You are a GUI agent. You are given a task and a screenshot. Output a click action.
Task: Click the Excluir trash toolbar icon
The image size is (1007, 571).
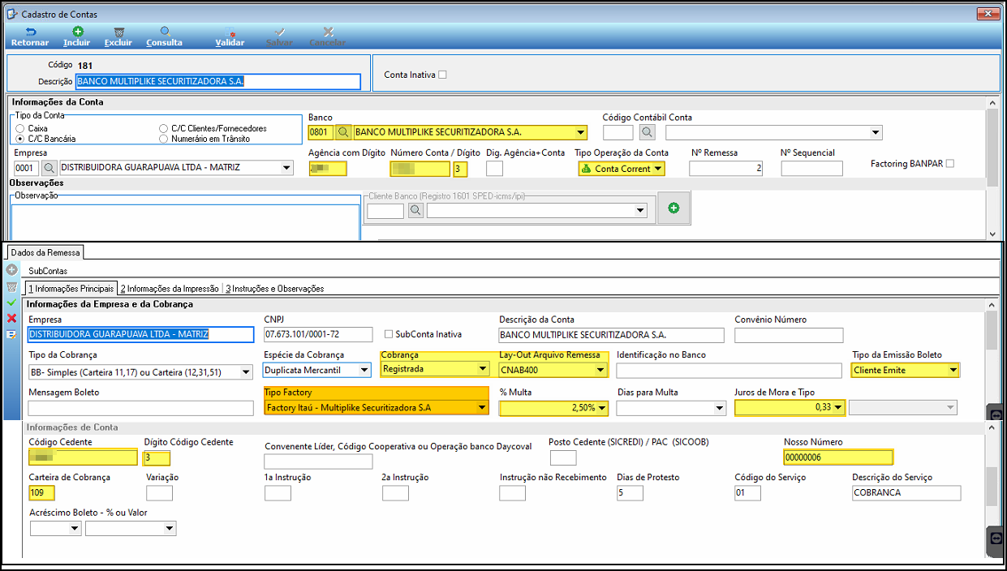tap(118, 32)
